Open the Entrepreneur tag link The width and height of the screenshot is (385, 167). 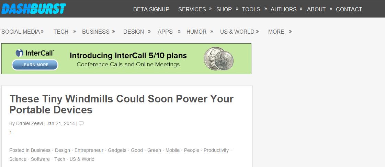89,150
